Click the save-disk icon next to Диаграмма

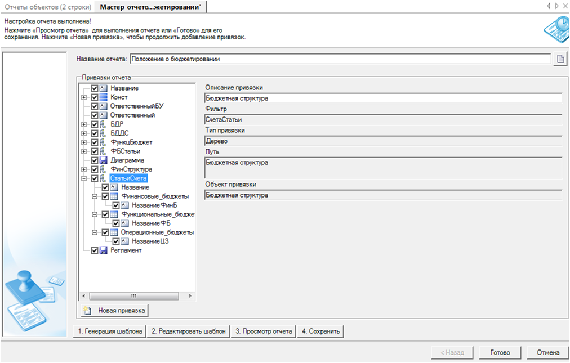(x=103, y=160)
